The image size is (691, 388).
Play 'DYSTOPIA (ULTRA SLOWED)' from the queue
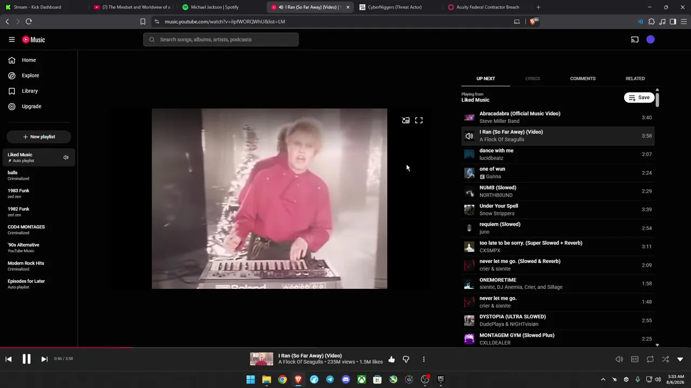(558, 320)
